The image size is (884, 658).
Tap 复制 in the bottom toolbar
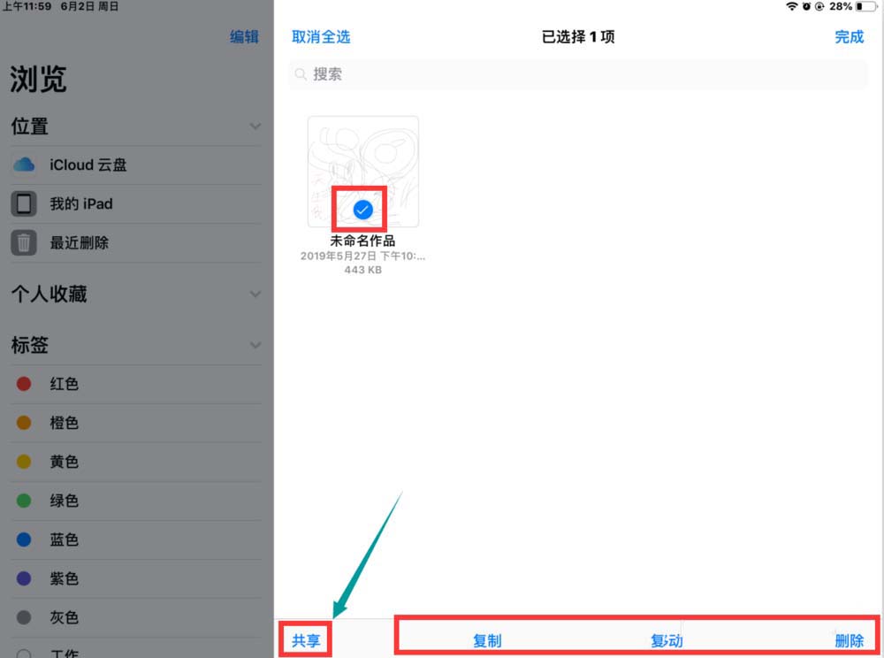pos(487,640)
